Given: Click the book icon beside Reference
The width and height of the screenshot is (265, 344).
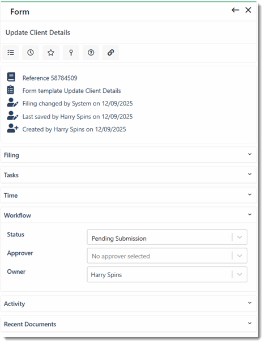Looking at the screenshot, I should 11,77.
